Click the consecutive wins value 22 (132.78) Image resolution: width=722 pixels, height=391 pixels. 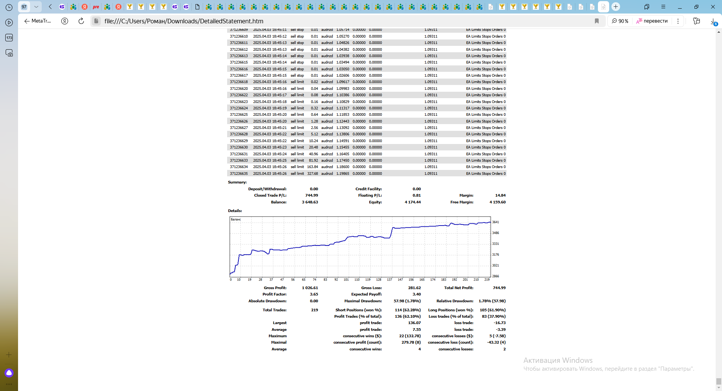tap(410, 336)
